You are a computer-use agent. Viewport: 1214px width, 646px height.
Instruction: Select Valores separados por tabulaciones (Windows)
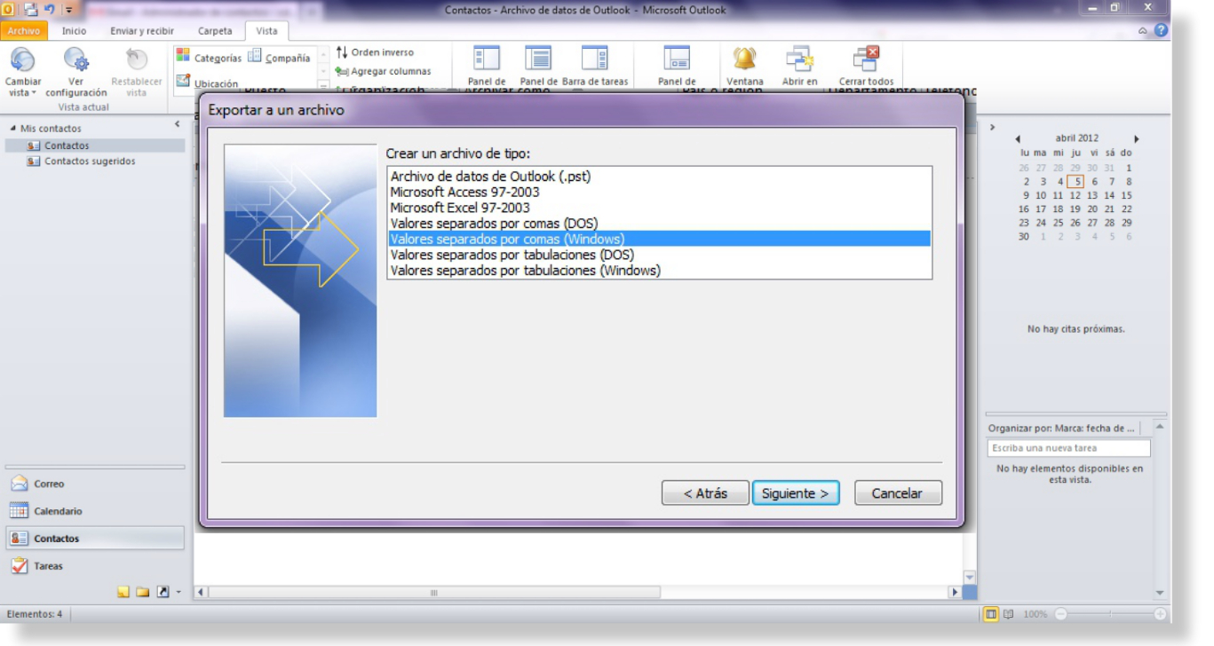tap(526, 271)
